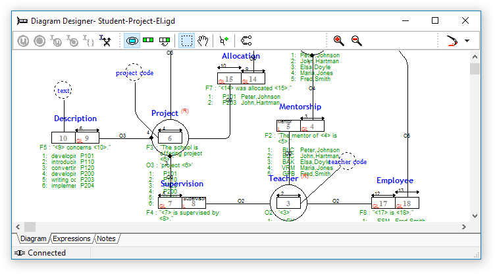Click the Mentorship fact type label
495x274 pixels.
[300, 107]
